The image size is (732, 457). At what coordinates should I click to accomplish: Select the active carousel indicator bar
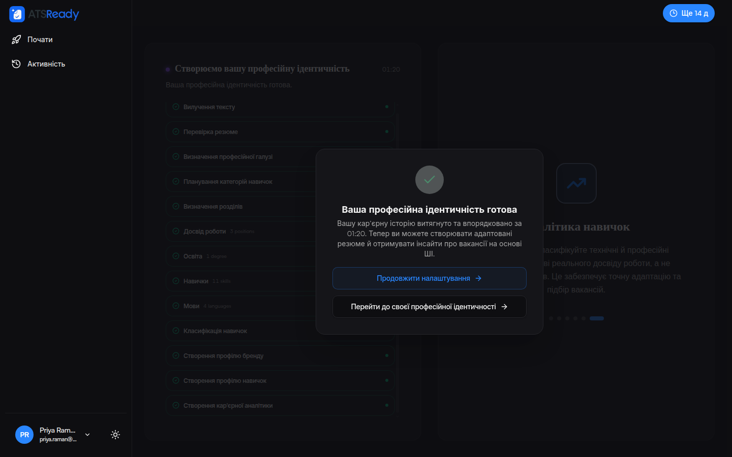pos(597,318)
